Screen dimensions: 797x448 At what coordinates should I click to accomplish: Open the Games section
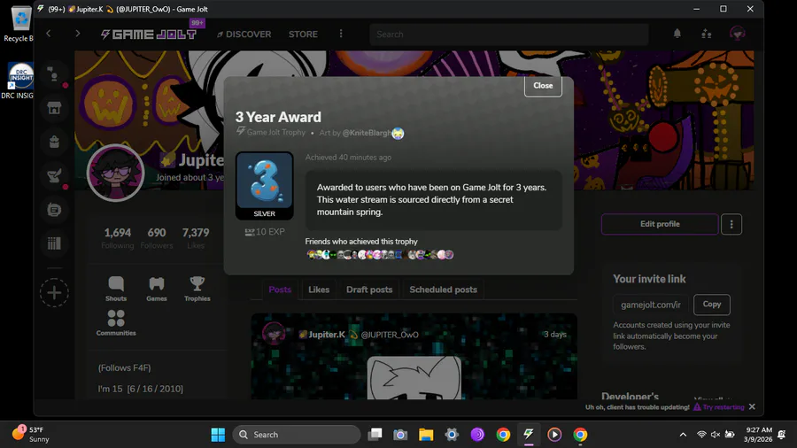click(157, 289)
